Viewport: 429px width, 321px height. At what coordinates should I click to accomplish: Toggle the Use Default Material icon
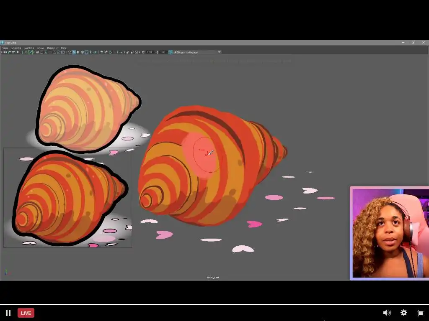78,52
